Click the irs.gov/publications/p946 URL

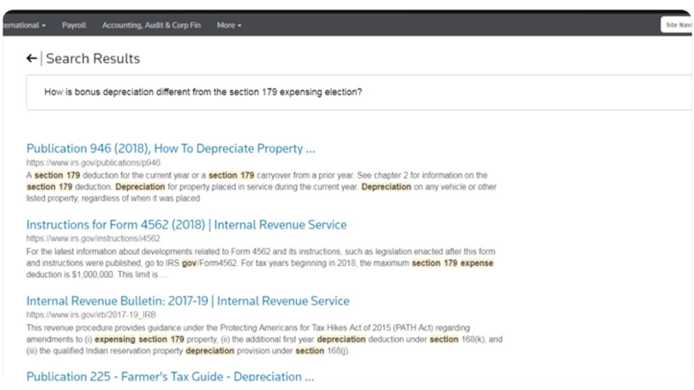[93, 162]
